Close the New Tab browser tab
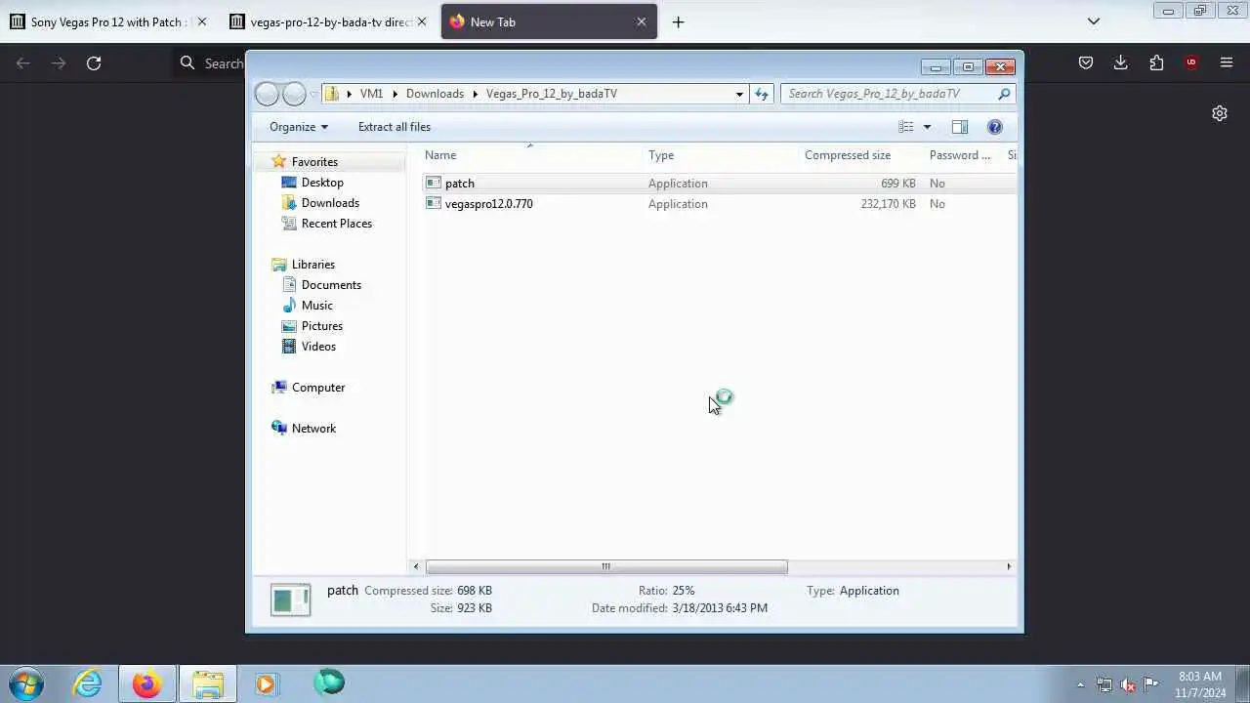This screenshot has width=1250, height=703. (642, 21)
